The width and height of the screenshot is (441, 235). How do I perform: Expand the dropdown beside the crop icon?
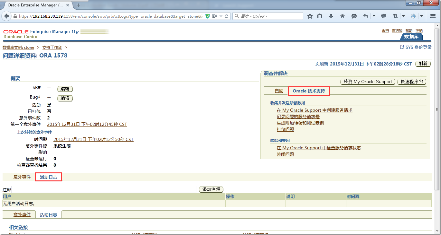click(403, 16)
